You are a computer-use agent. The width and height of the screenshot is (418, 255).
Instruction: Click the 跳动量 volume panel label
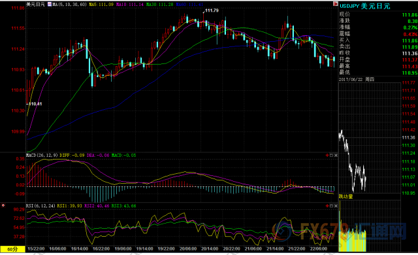[x=346, y=197]
